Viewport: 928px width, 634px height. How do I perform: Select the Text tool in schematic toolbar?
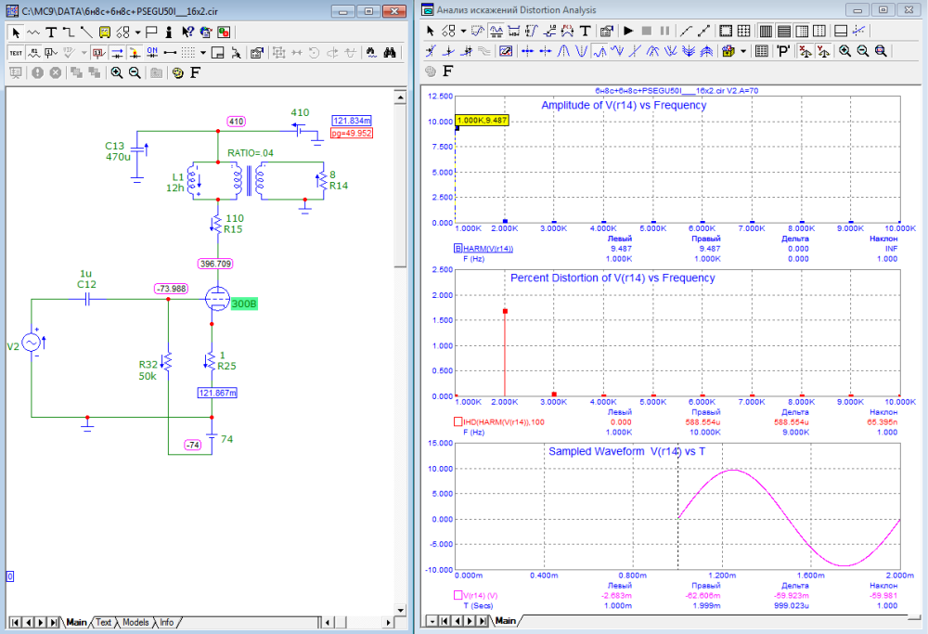pyautogui.click(x=51, y=32)
